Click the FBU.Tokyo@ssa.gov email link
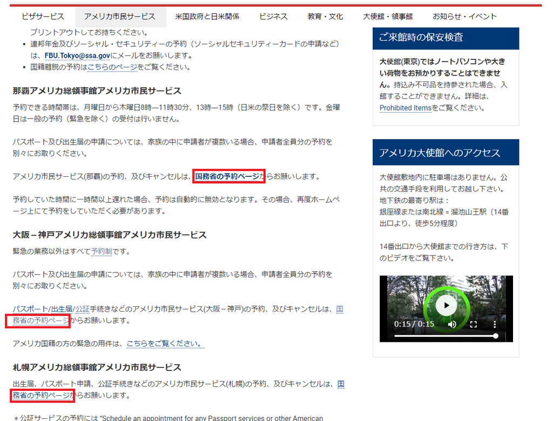Screen dimensions: 553x421 click(x=77, y=53)
